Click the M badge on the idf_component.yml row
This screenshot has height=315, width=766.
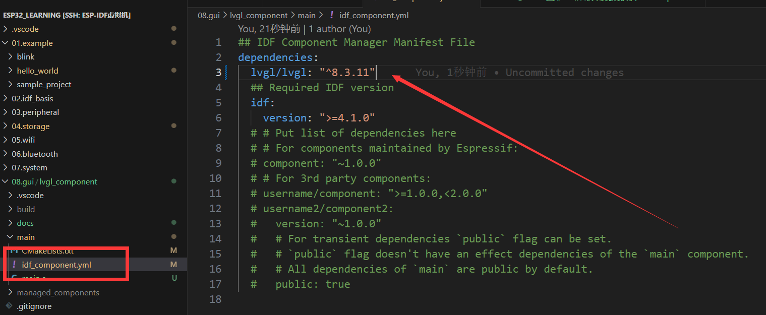tap(173, 265)
